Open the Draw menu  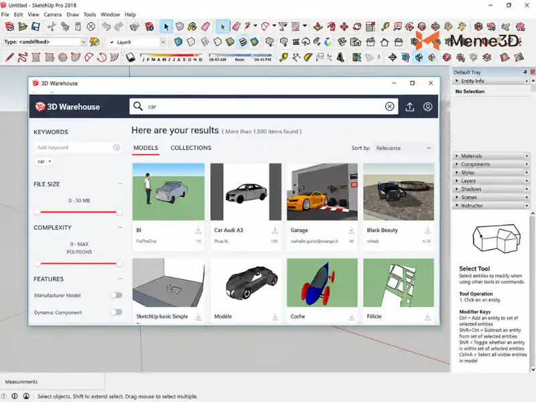point(72,14)
